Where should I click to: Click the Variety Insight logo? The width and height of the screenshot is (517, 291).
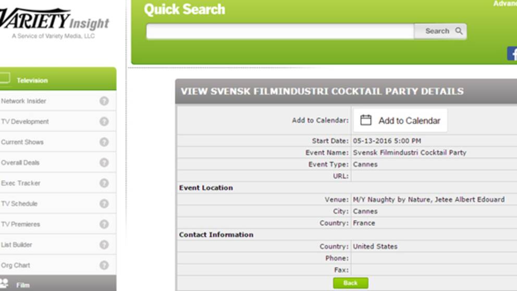coord(54,23)
